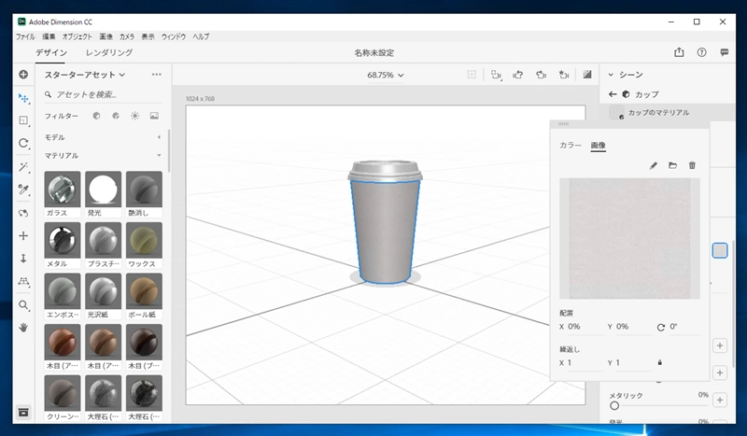The image size is (747, 436).
Task: Switch to the レンダリング tab
Action: pos(109,53)
